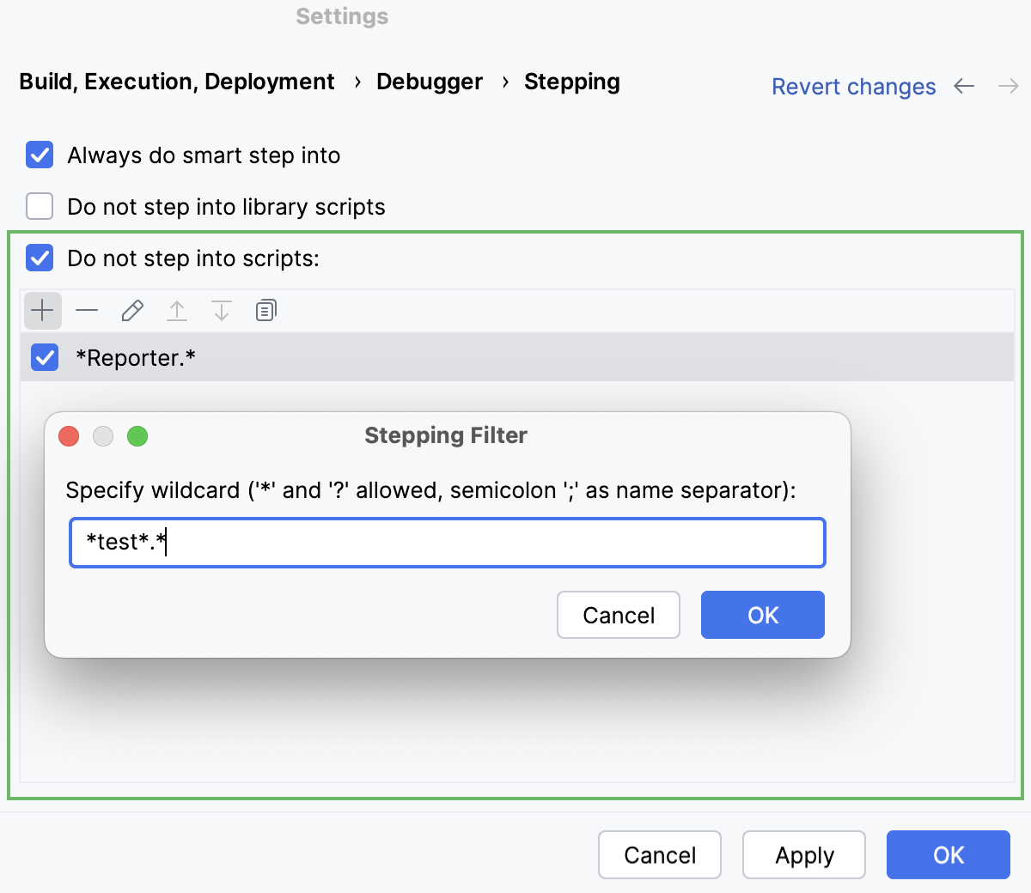Click the wildcard input containing *test*.*
This screenshot has width=1031, height=893.
tap(446, 542)
